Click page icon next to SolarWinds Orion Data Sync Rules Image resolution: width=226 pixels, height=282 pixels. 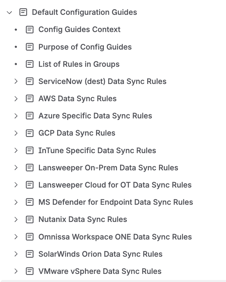point(30,254)
